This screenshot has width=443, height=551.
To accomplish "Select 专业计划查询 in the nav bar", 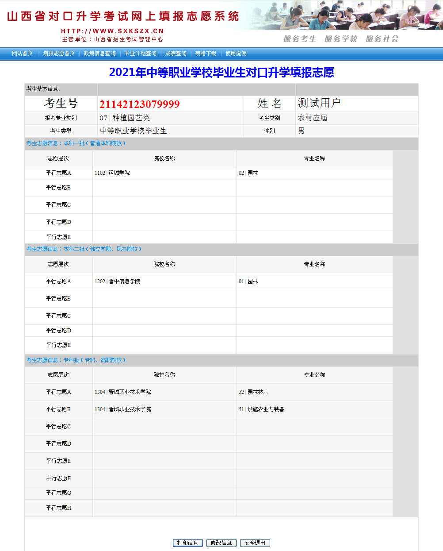I will 141,54.
